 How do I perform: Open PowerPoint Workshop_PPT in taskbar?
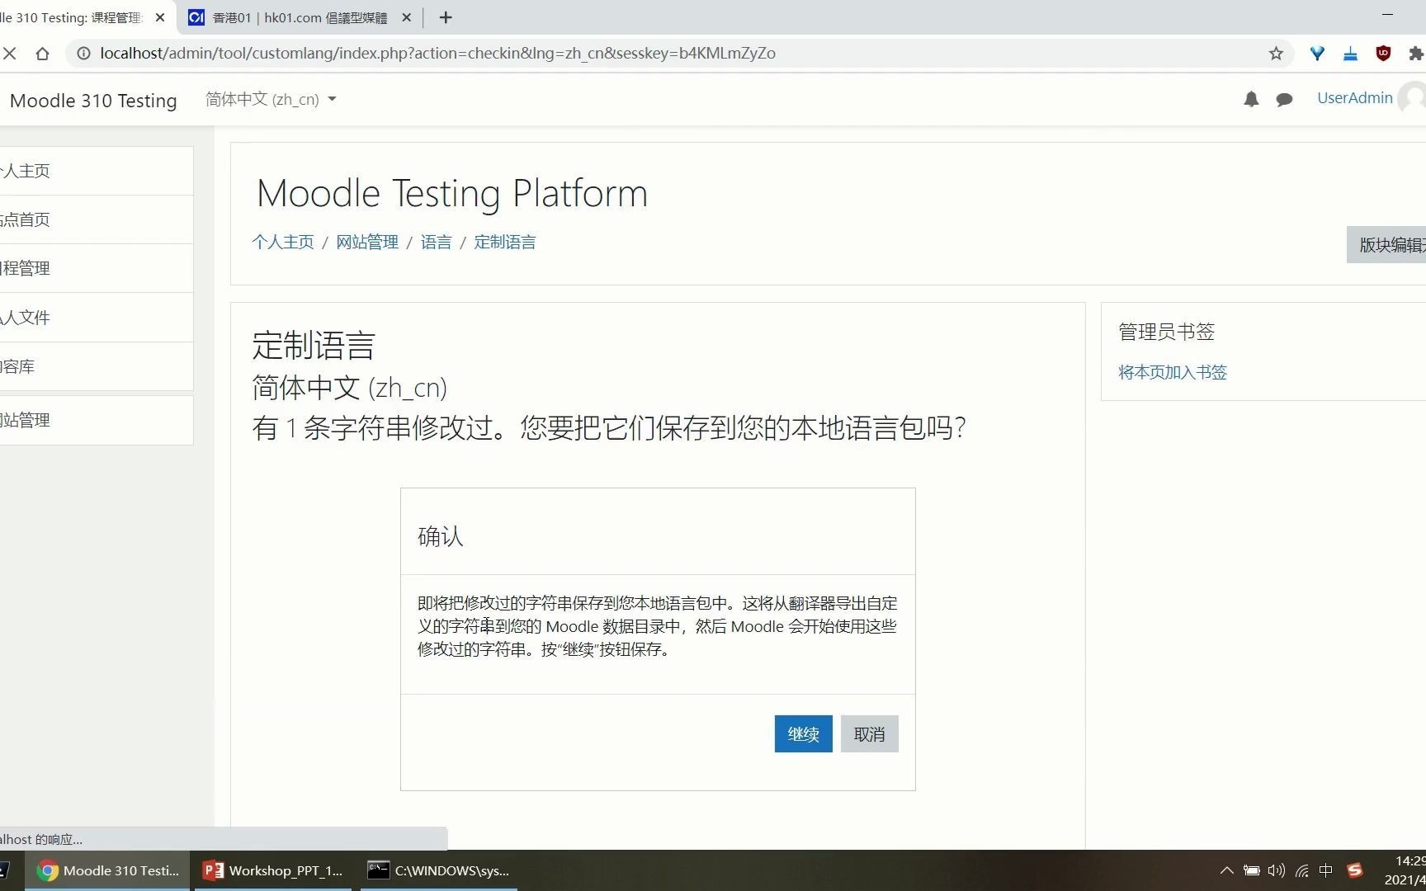pyautogui.click(x=273, y=870)
